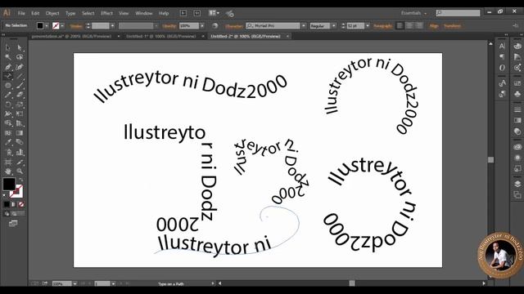Open the Character panel link
Screen dimensions: 524x294
(x=233, y=26)
